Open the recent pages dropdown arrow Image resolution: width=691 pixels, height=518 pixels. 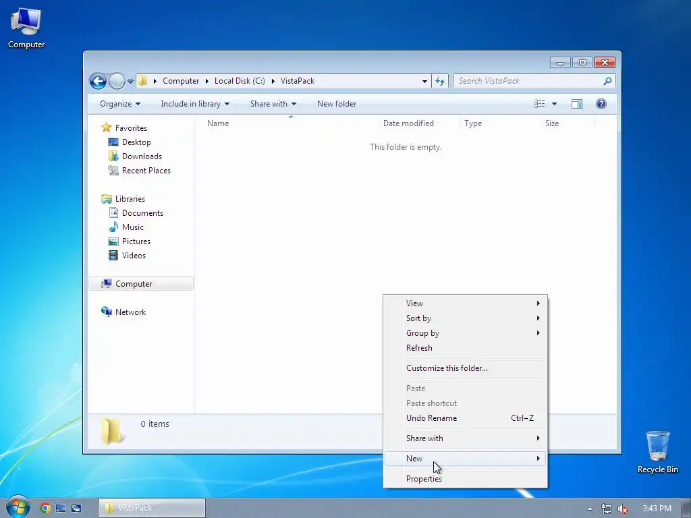[x=130, y=81]
